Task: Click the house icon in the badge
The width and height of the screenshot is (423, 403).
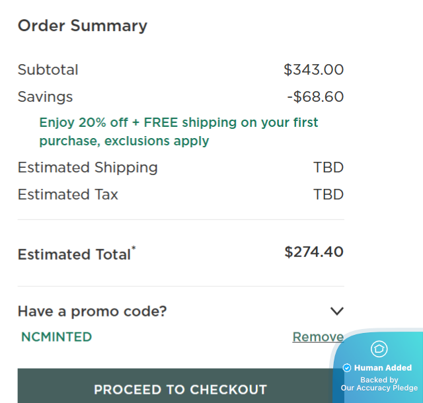Action: [x=379, y=349]
